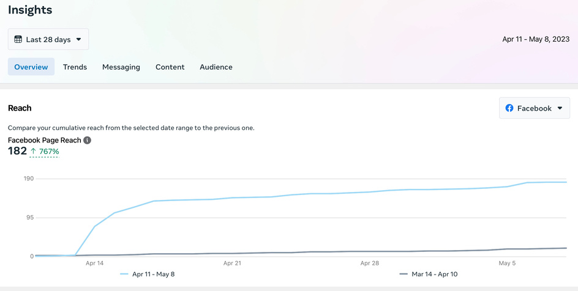Click the Reach section heading
Screen dimensions: 578x291
(x=20, y=108)
